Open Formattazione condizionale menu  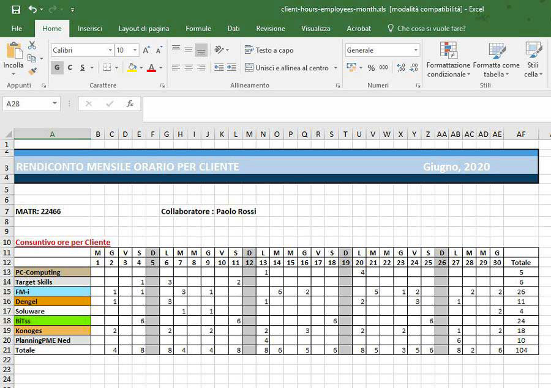click(x=448, y=60)
